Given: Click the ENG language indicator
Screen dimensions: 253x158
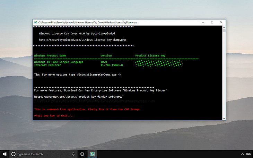Looking at the screenshot, I should coord(248,154).
